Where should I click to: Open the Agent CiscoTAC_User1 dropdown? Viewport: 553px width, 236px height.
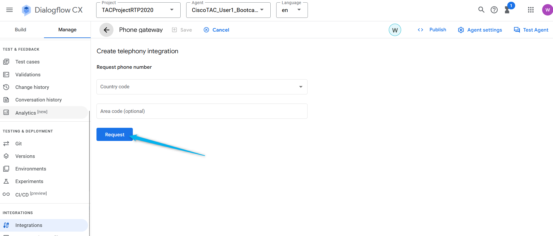click(x=228, y=10)
